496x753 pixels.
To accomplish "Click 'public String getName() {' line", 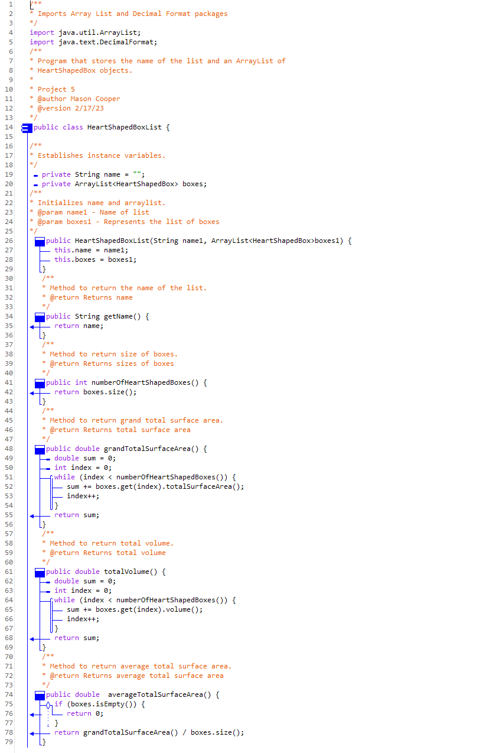I will pyautogui.click(x=97, y=316).
